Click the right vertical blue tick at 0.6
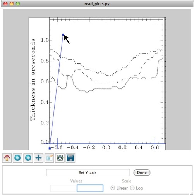 [x=155, y=143]
